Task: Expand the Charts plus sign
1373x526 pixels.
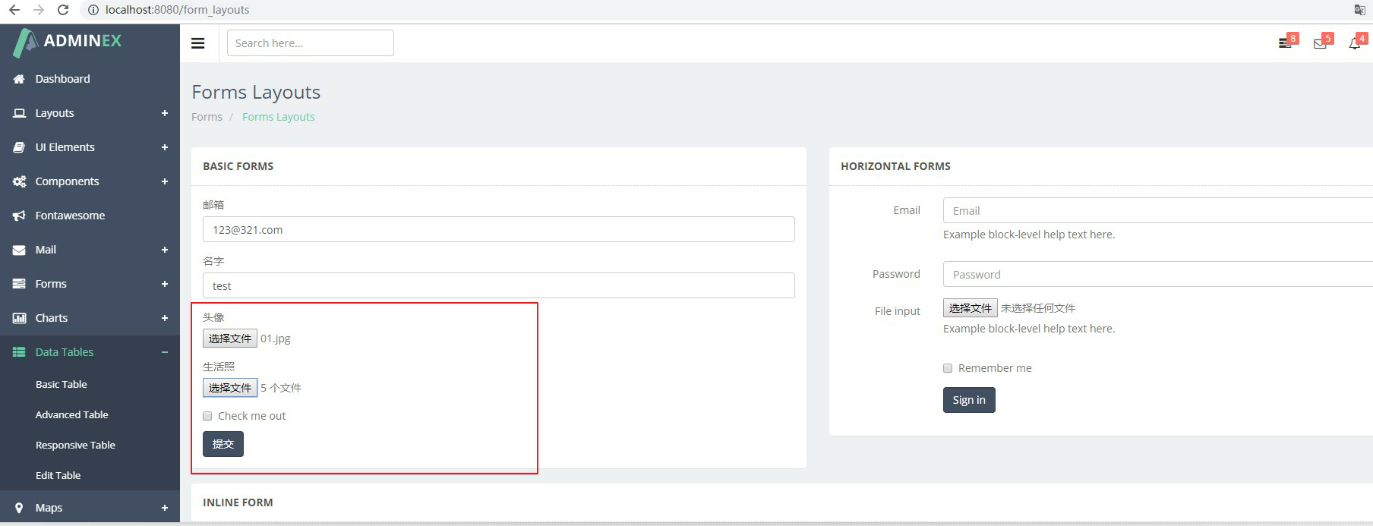Action: (165, 318)
